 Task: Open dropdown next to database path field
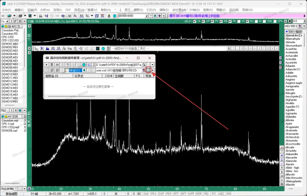pyautogui.click(x=153, y=65)
